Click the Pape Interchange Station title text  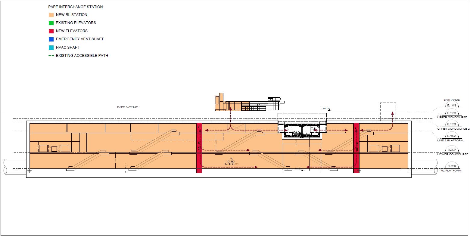75,7
